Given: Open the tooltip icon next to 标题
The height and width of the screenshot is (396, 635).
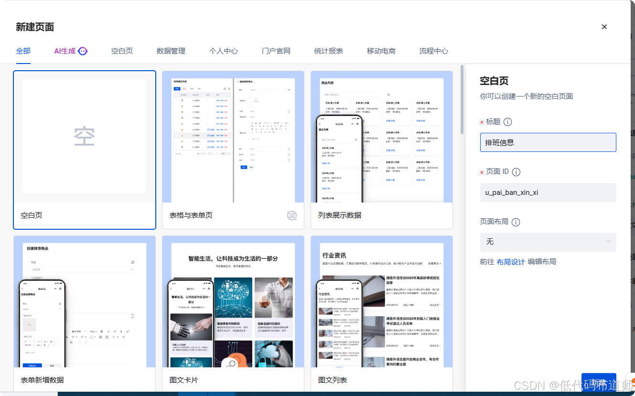Looking at the screenshot, I should coord(507,122).
